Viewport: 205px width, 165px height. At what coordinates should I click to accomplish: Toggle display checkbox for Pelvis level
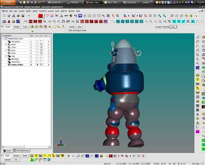tap(41, 53)
